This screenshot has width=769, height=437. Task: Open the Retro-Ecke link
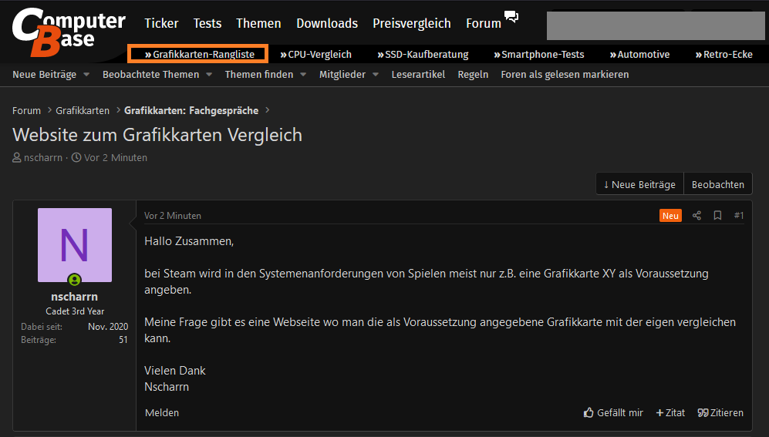tap(724, 55)
